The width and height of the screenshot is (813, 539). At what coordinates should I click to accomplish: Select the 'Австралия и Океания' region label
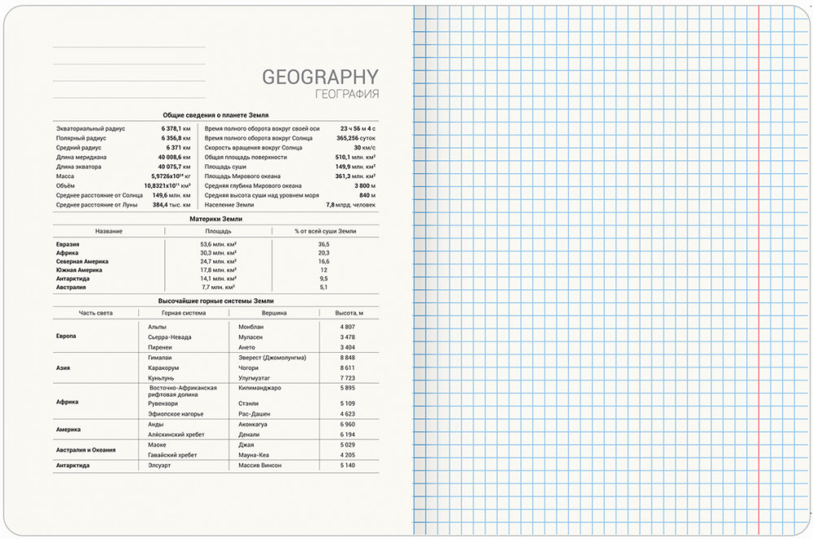(85, 450)
